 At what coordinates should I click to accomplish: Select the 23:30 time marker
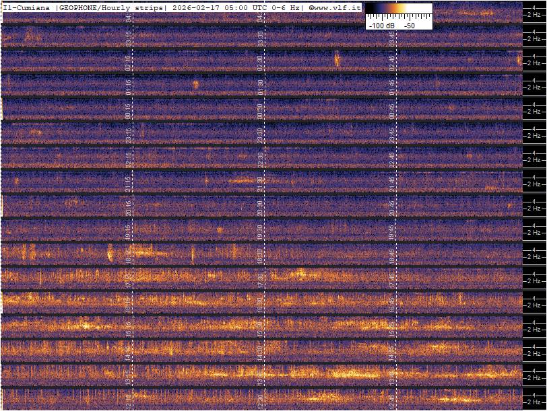pos(260,135)
